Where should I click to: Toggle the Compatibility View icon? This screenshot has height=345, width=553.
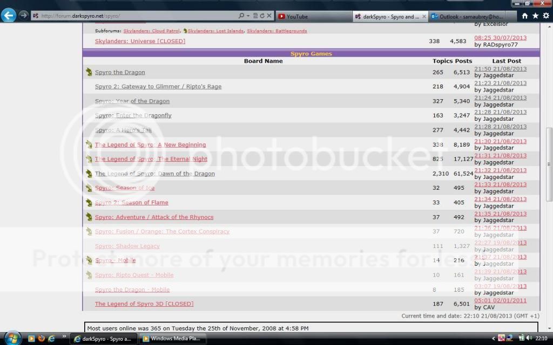coord(255,16)
